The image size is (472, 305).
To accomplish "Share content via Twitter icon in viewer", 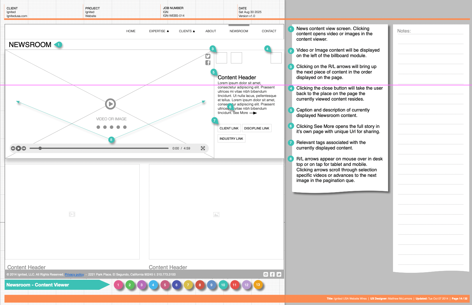I will click(x=208, y=56).
